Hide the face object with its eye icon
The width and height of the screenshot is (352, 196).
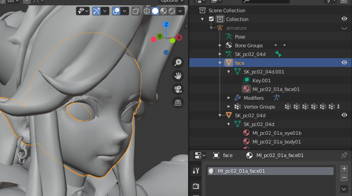[x=344, y=63]
